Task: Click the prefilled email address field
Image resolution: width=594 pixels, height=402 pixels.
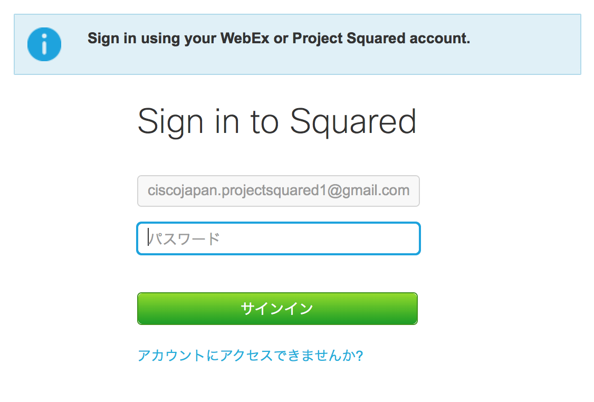Action: pyautogui.click(x=279, y=191)
